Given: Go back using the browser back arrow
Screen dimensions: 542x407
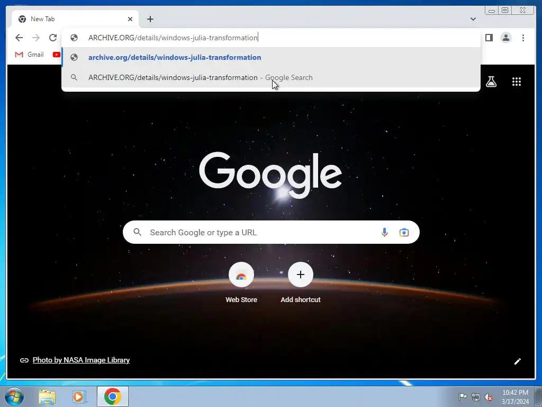Looking at the screenshot, I should pos(19,38).
